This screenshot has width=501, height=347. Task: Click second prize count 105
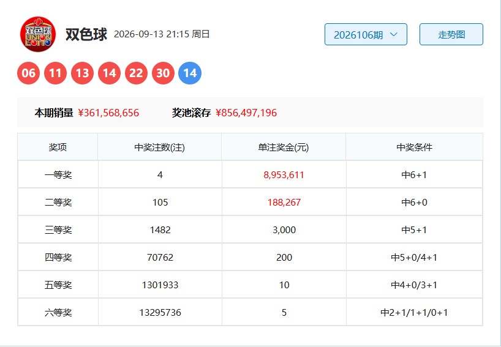(160, 203)
